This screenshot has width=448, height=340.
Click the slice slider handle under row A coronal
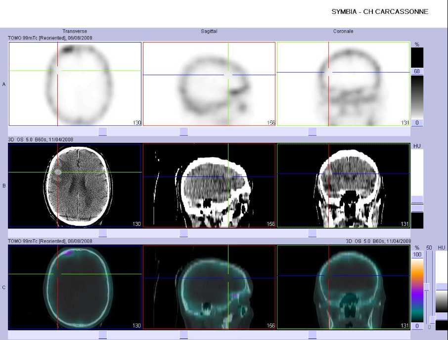tap(313, 131)
